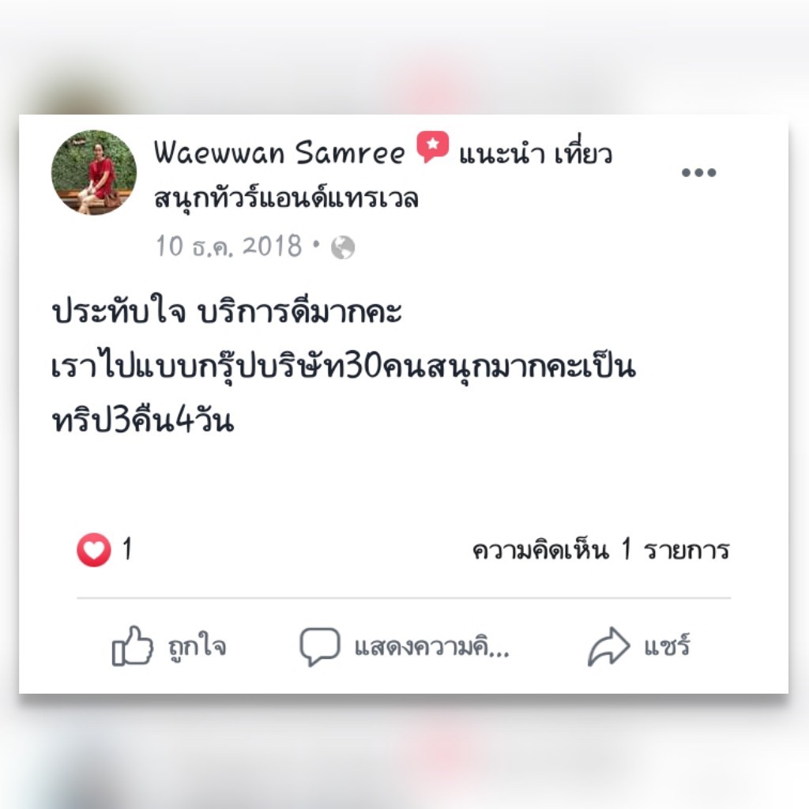Open ความคิดเห็น 1 รายการ comments link
The height and width of the screenshot is (809, 809).
coord(601,550)
